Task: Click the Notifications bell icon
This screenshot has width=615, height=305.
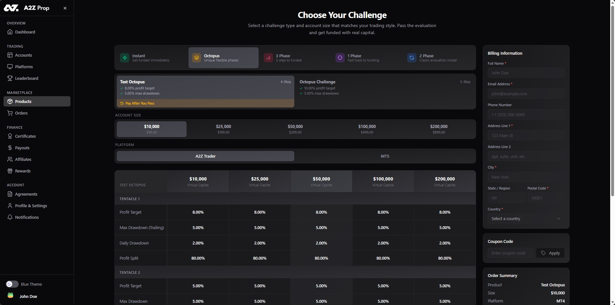Action: 10,217
